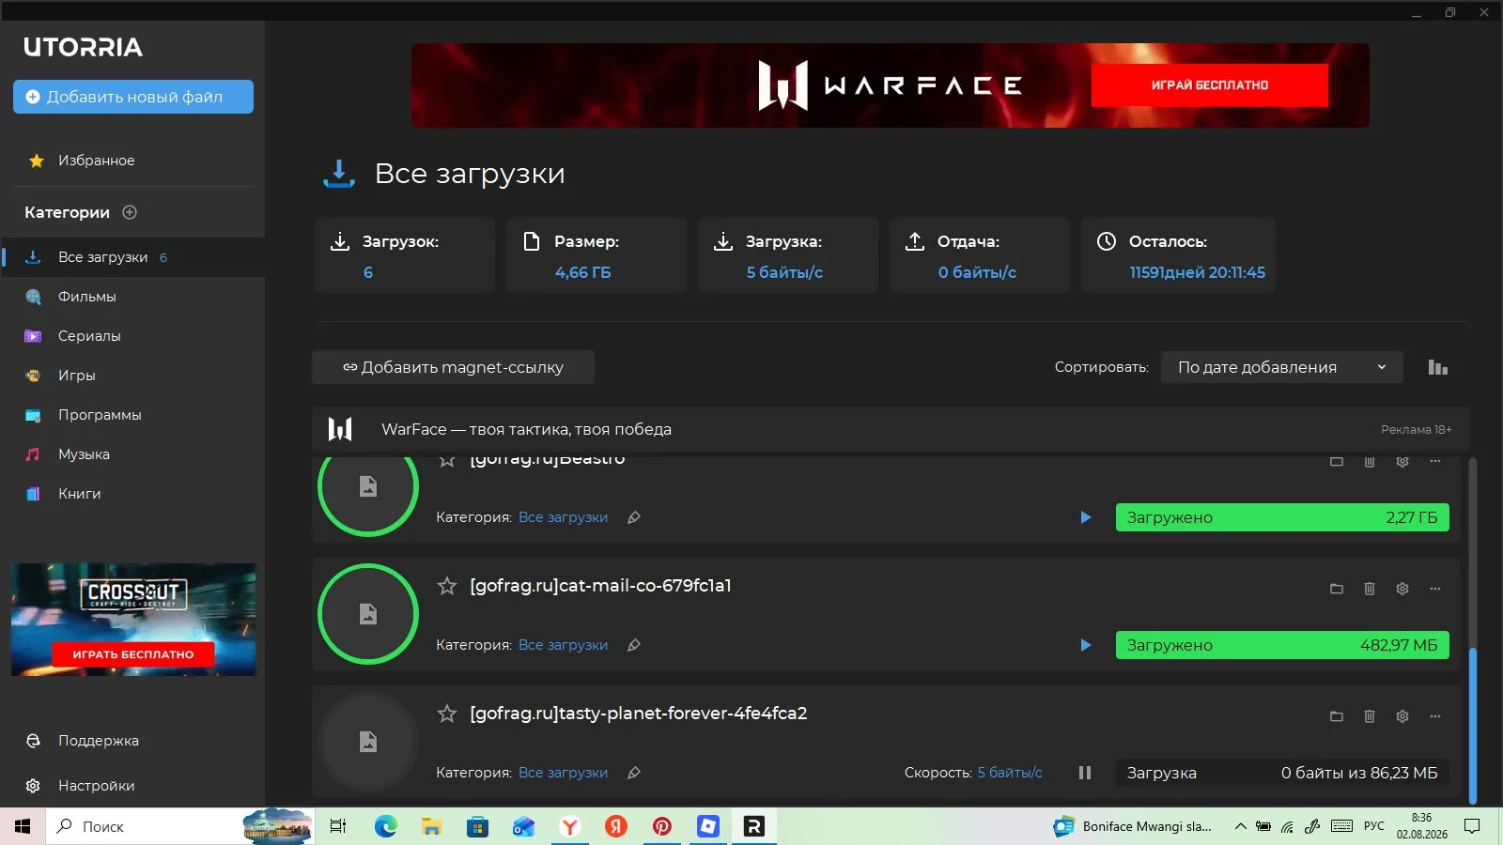Play the 2,27 ГБ downloaded torrent
Image resolution: width=1503 pixels, height=845 pixels.
pos(1086,517)
